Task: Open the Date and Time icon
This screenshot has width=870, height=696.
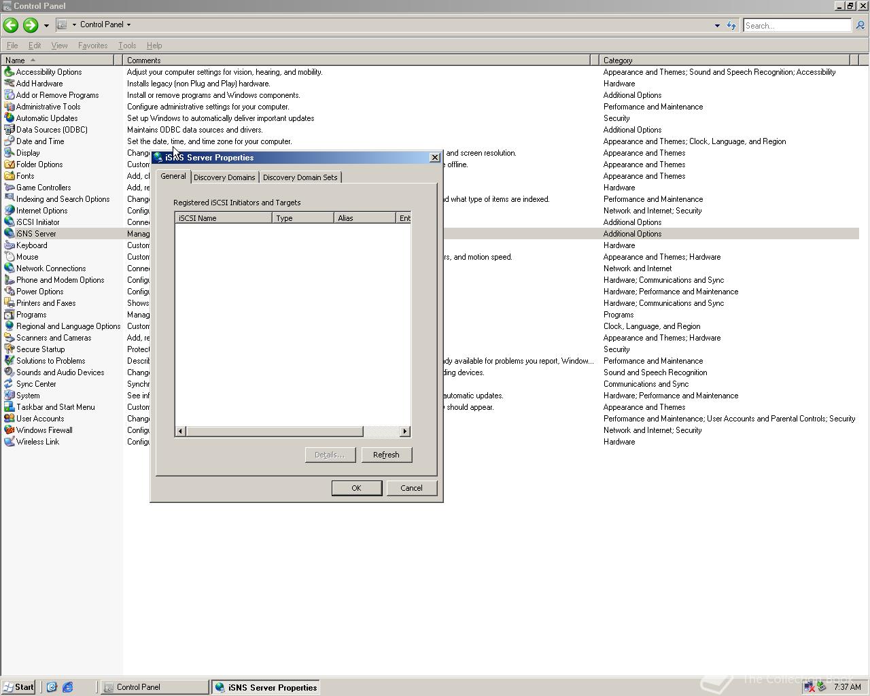Action: (10, 141)
